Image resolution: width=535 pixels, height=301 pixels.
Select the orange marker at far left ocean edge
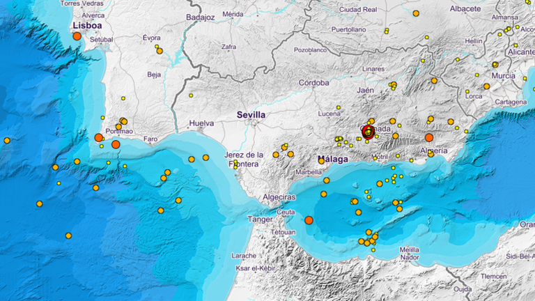[x=7, y=140]
